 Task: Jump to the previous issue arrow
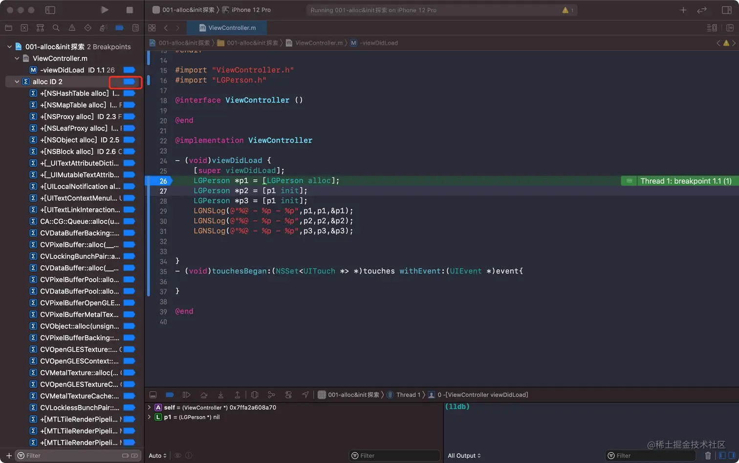click(x=718, y=43)
